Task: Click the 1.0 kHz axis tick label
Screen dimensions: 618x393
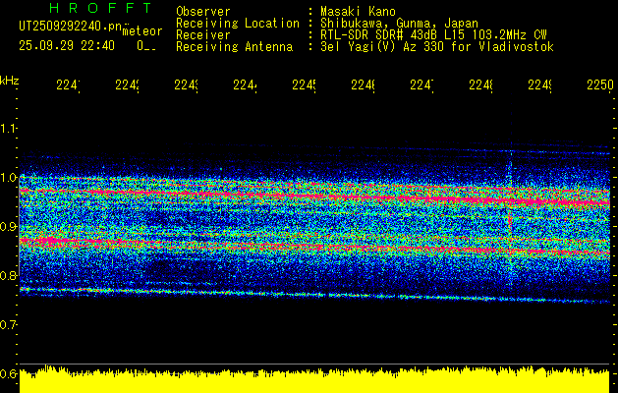Action: 9,177
